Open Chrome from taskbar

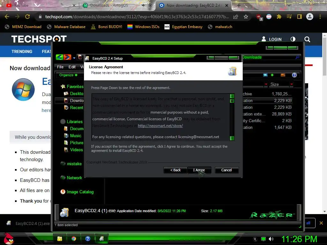point(74,239)
